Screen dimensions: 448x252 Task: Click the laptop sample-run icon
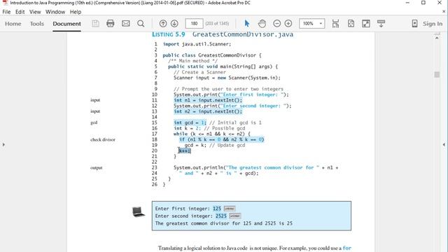pyautogui.click(x=139, y=211)
